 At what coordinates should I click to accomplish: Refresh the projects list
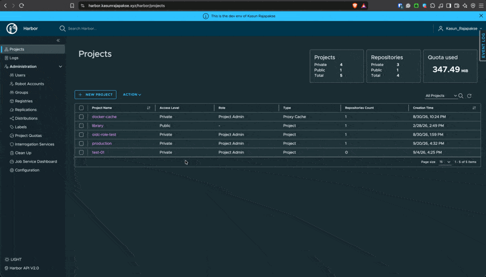pyautogui.click(x=469, y=96)
